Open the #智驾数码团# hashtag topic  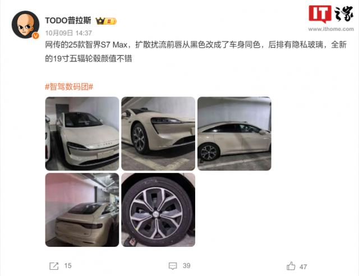click(x=69, y=87)
